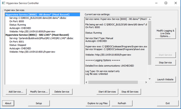Click the horizontal scrollbar thumb in settings pane

113,82
